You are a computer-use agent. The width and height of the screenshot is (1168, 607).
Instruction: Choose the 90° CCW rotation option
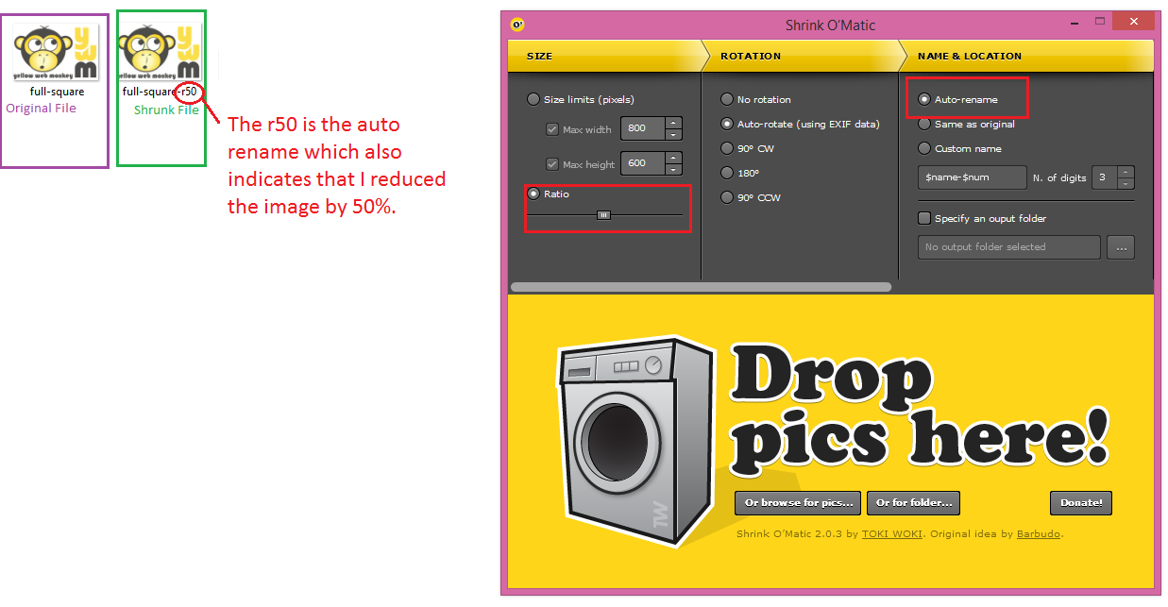click(x=727, y=197)
